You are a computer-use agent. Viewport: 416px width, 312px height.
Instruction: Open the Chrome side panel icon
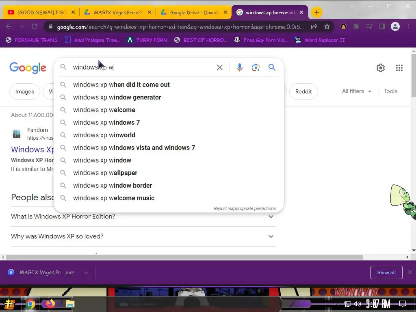382,26
